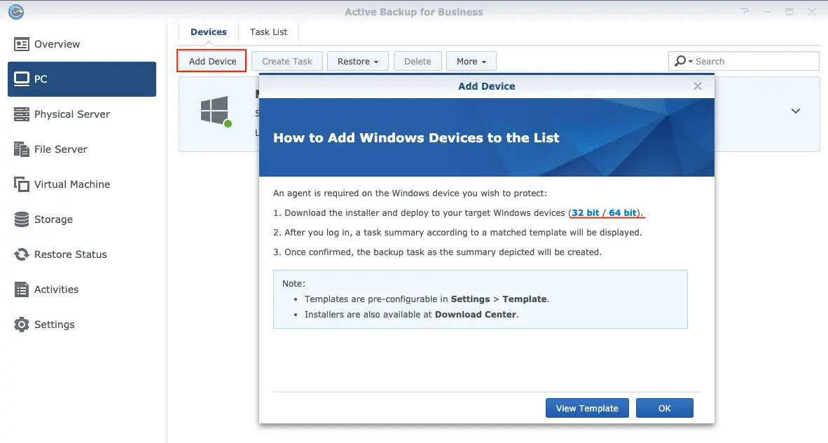Open Settings in the sidebar
828x443 pixels.
tap(82, 325)
